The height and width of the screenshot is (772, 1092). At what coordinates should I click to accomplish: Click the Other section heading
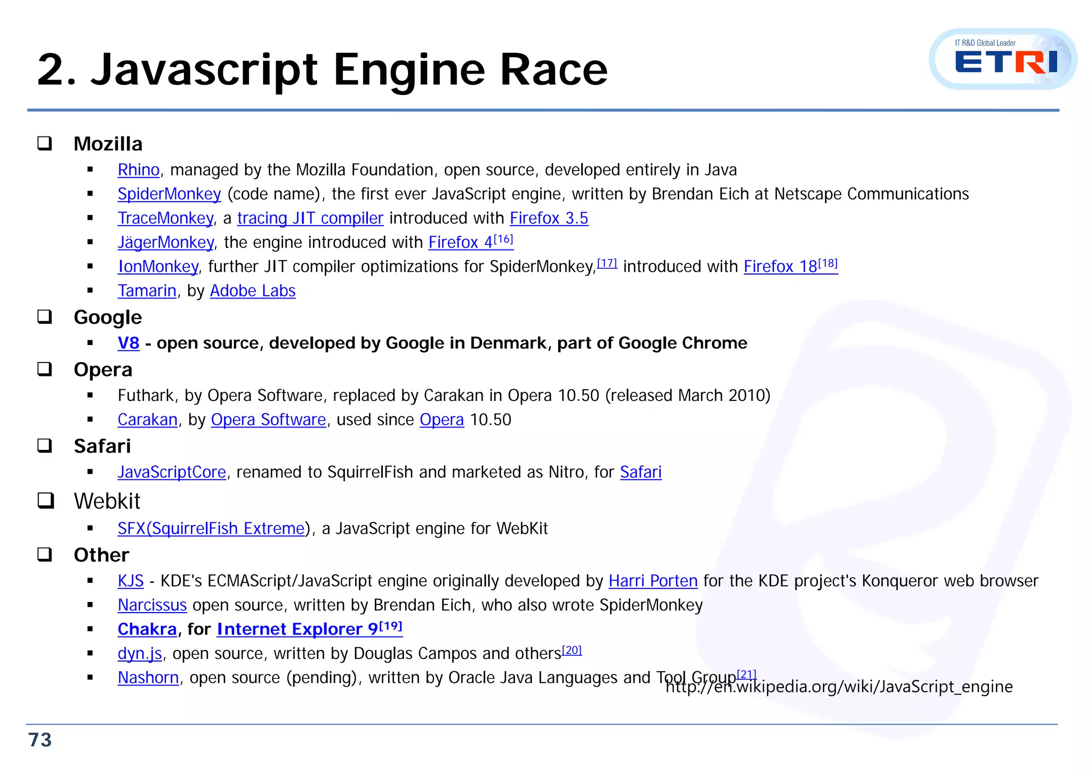coord(101,555)
